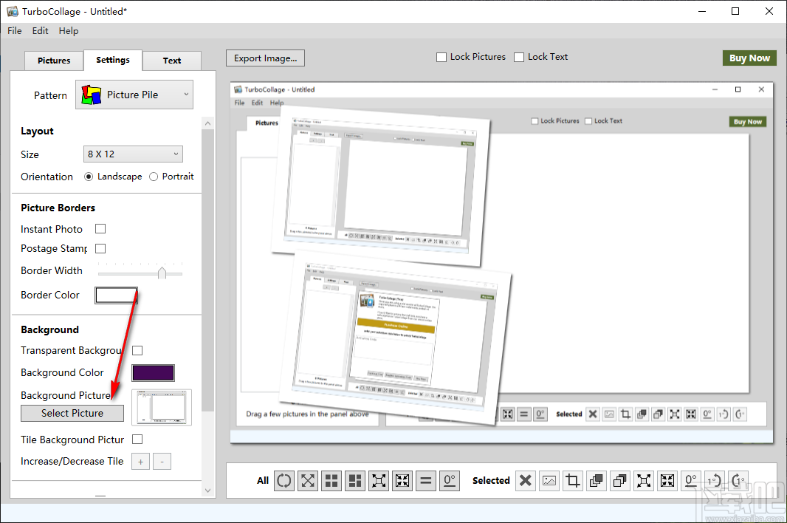The height and width of the screenshot is (523, 787).
Task: Apply the uneven mosaic grid layout to all pictures
Action: tap(355, 481)
